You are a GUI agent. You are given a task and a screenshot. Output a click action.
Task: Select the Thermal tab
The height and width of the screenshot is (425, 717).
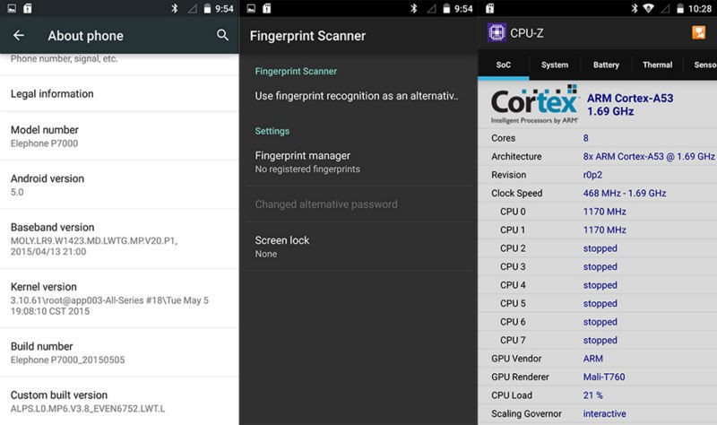point(657,65)
